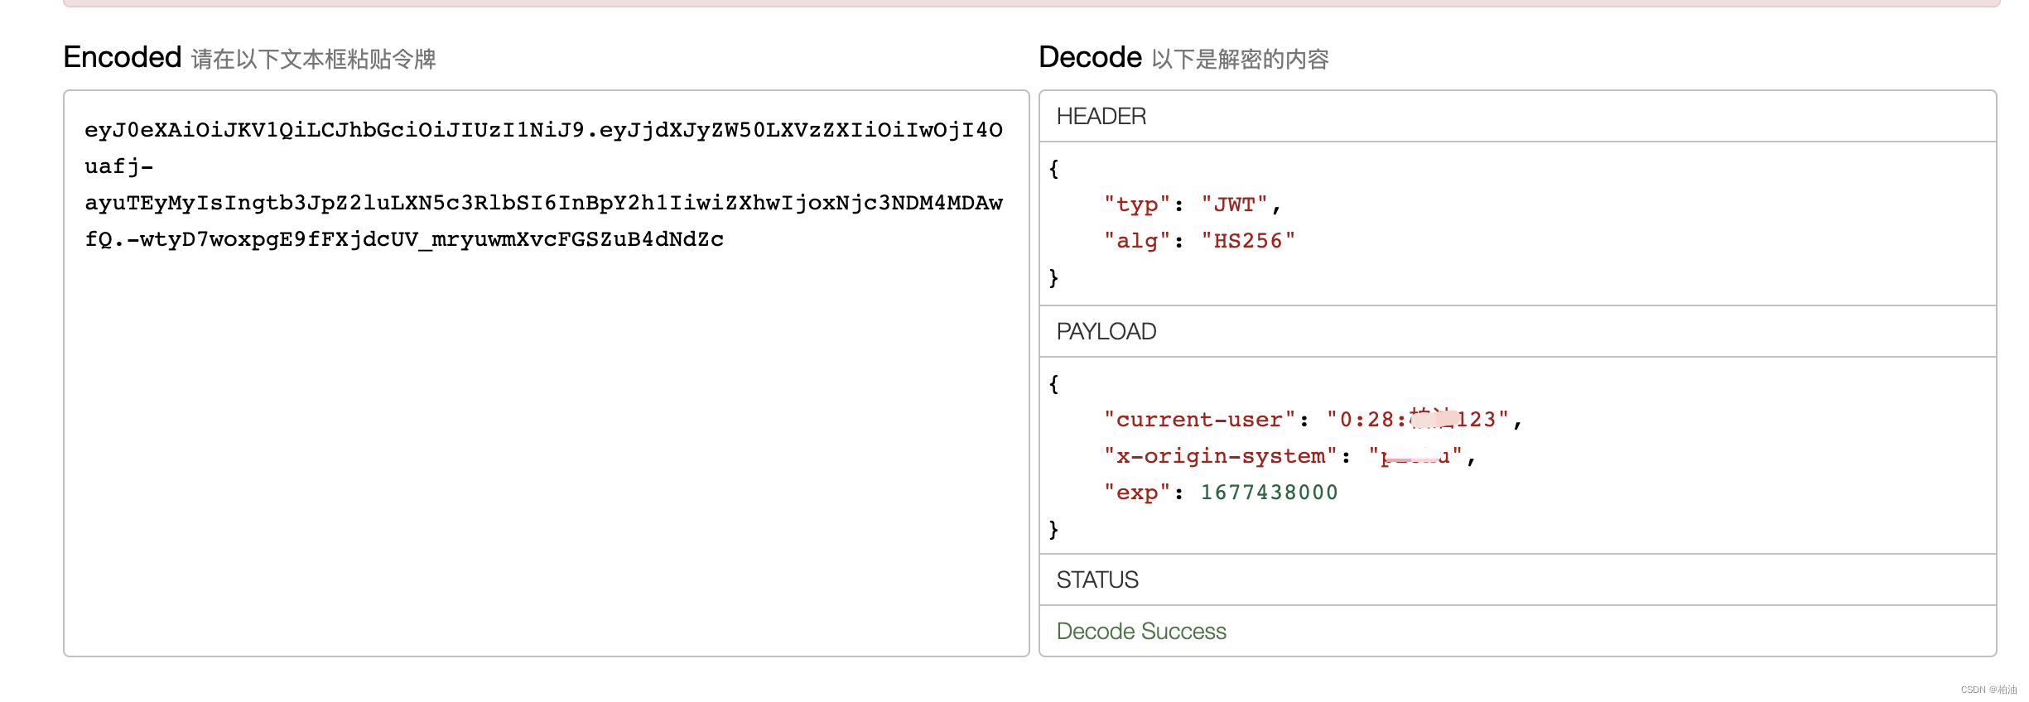Click the exp value 1677438000
Viewport: 2029px width, 702px height.
(x=1270, y=493)
